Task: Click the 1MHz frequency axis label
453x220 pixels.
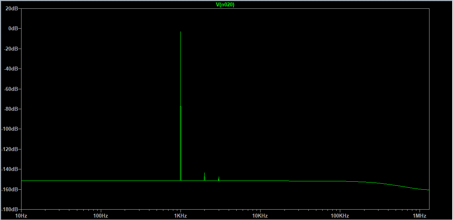Action: point(420,216)
